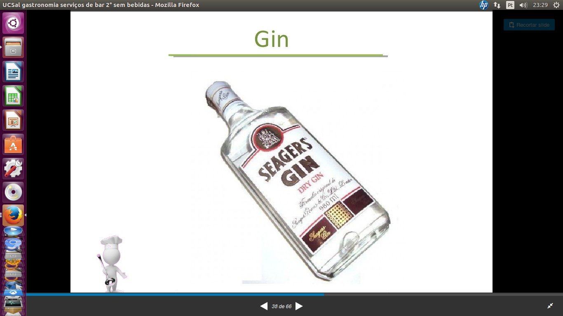Open the sound volume indicator menu

click(523, 5)
